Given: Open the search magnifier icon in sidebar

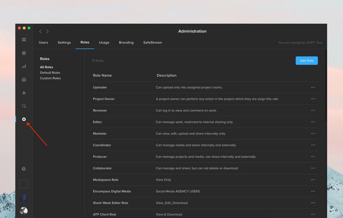Looking at the screenshot, I should pos(24,106).
